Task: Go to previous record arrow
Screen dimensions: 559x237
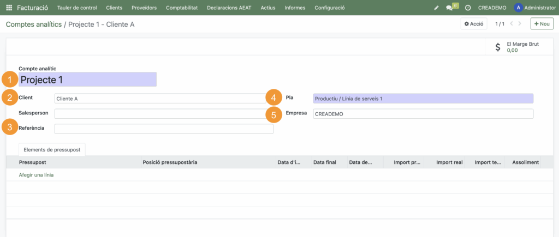Action: pyautogui.click(x=512, y=24)
